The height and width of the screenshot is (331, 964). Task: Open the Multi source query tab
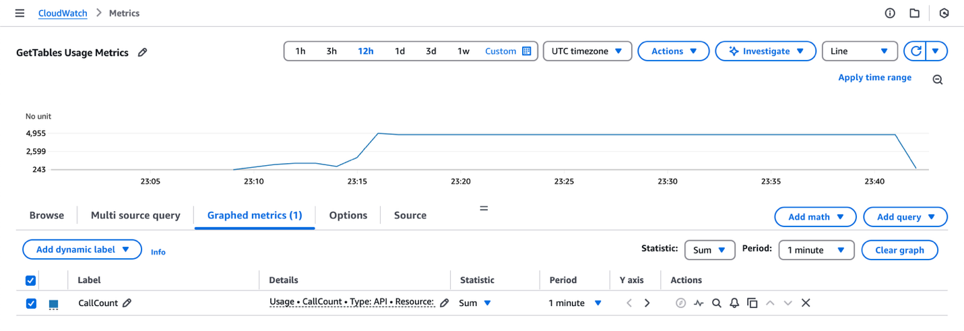tap(135, 216)
